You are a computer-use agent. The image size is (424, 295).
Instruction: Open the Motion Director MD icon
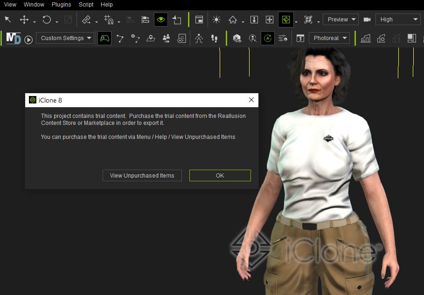click(x=13, y=38)
